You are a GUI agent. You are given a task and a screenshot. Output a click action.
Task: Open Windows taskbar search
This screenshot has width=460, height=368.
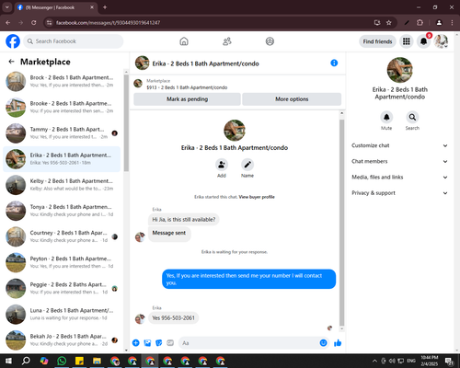point(26,361)
